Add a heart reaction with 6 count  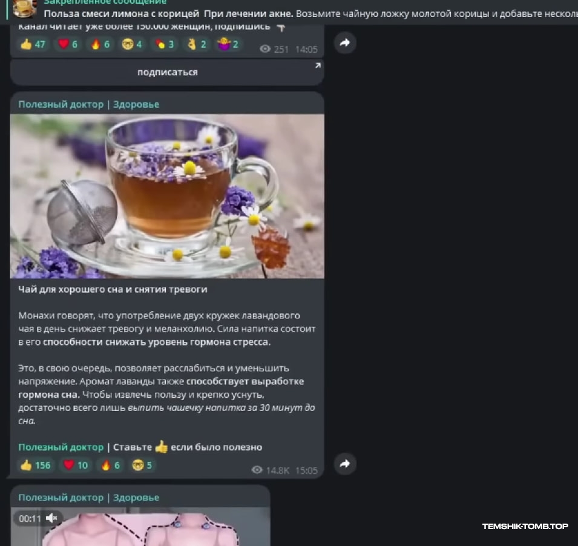pyautogui.click(x=68, y=44)
